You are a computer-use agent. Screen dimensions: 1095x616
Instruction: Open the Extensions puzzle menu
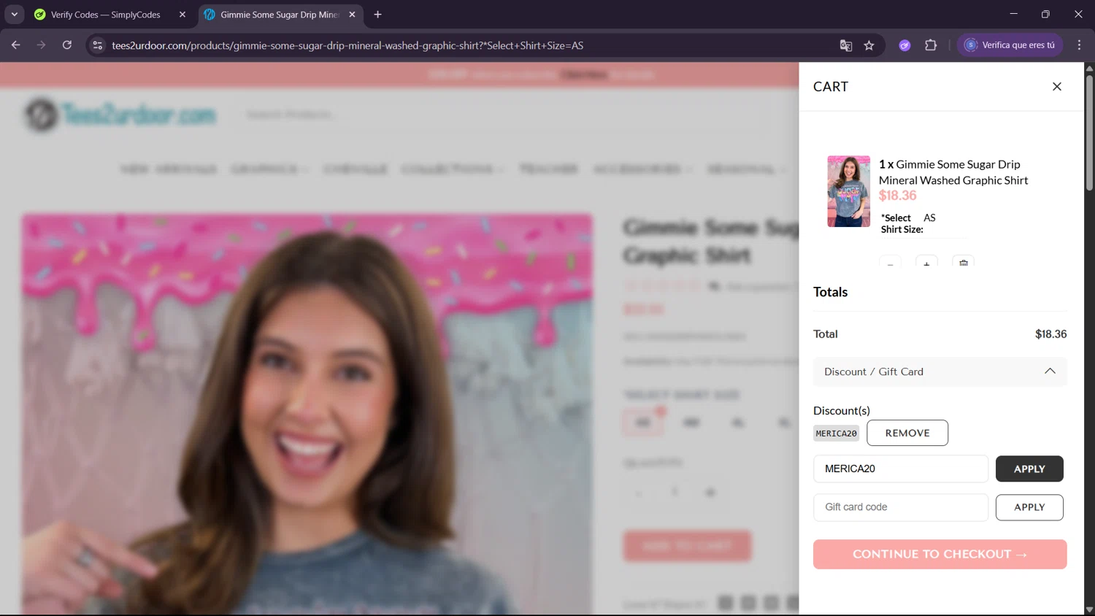[x=931, y=45]
